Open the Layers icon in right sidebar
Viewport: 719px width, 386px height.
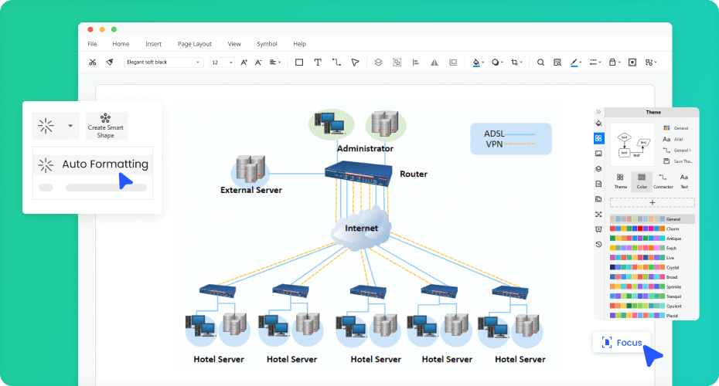pos(598,169)
